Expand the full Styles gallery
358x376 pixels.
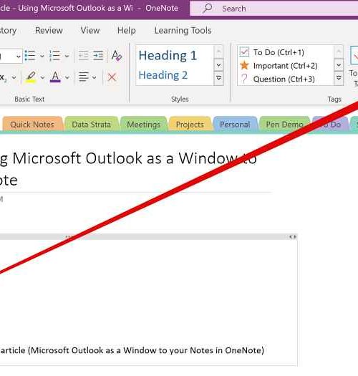click(x=218, y=78)
